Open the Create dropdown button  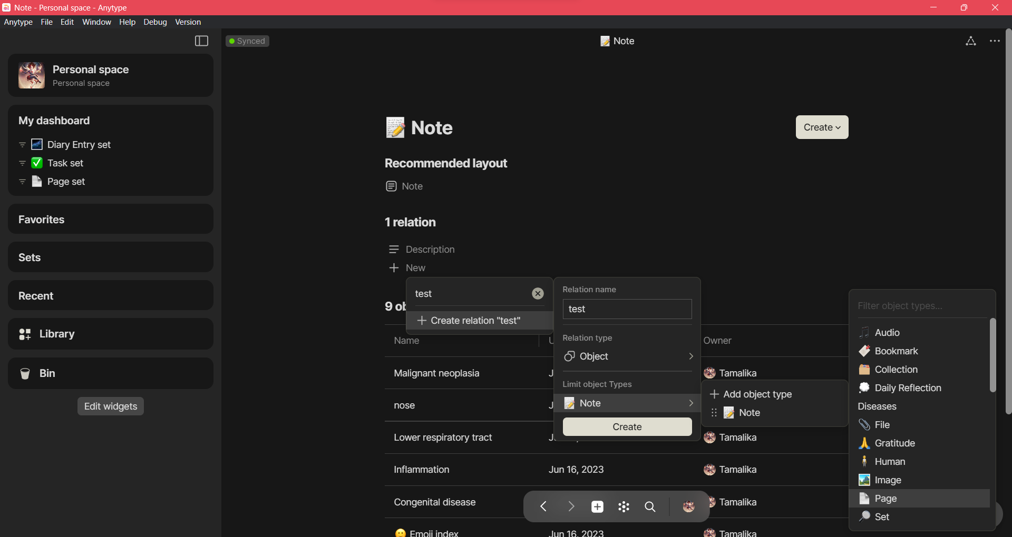(x=822, y=127)
